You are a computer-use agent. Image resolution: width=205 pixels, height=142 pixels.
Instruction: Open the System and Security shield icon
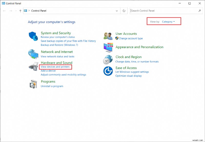(x=33, y=36)
